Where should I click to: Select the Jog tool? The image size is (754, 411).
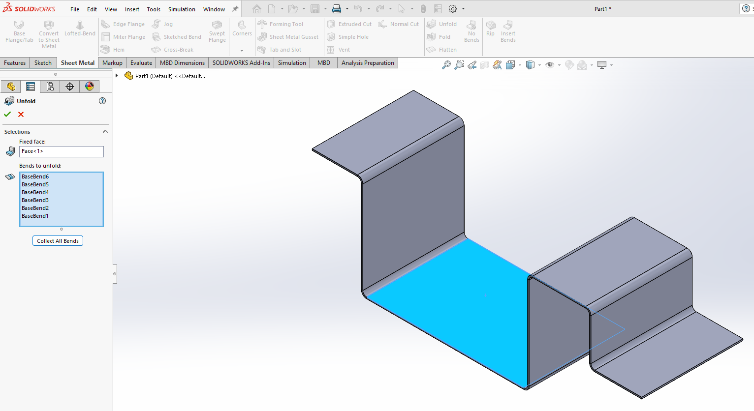pos(162,24)
